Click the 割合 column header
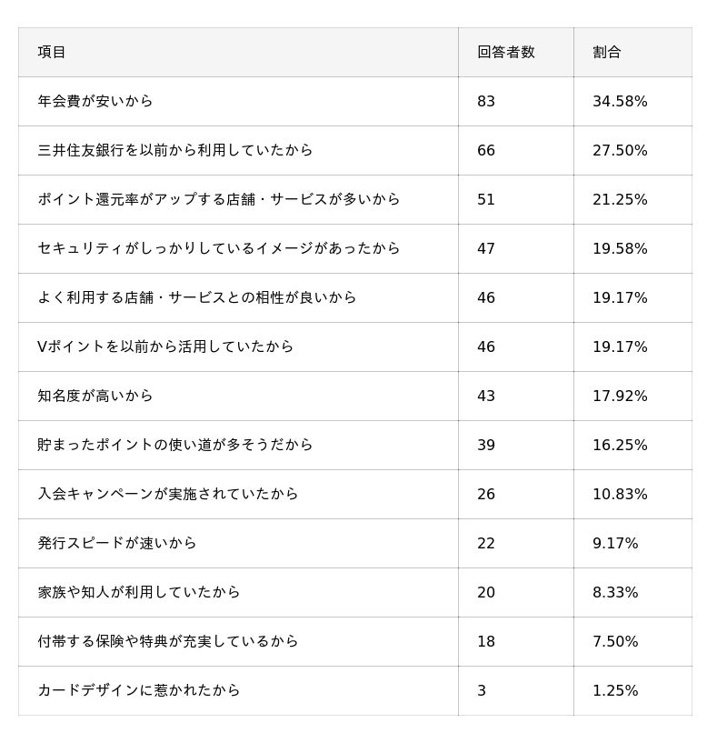The height and width of the screenshot is (743, 727). pos(606,53)
